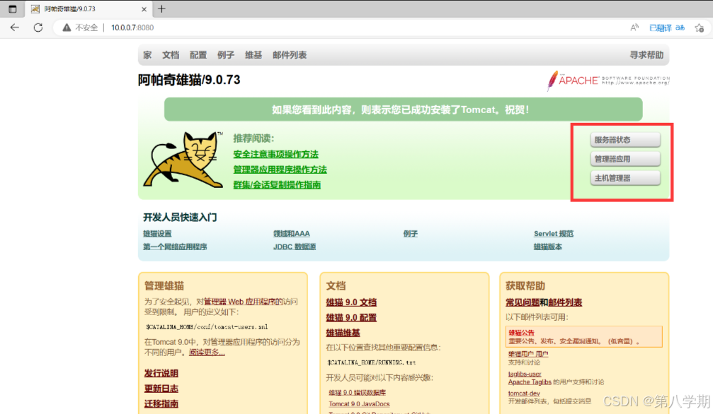
Task: Click the 管理器应用 button
Action: pos(625,159)
